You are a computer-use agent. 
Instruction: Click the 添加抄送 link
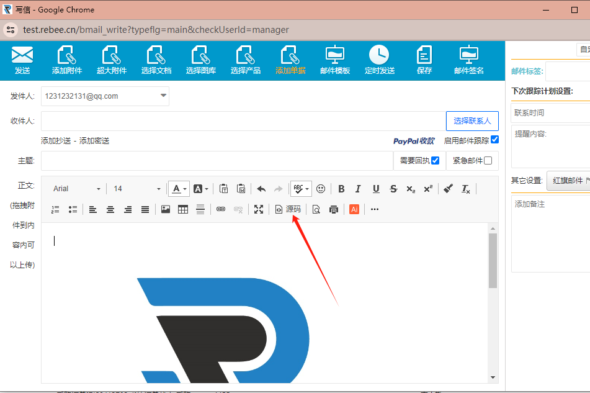56,141
